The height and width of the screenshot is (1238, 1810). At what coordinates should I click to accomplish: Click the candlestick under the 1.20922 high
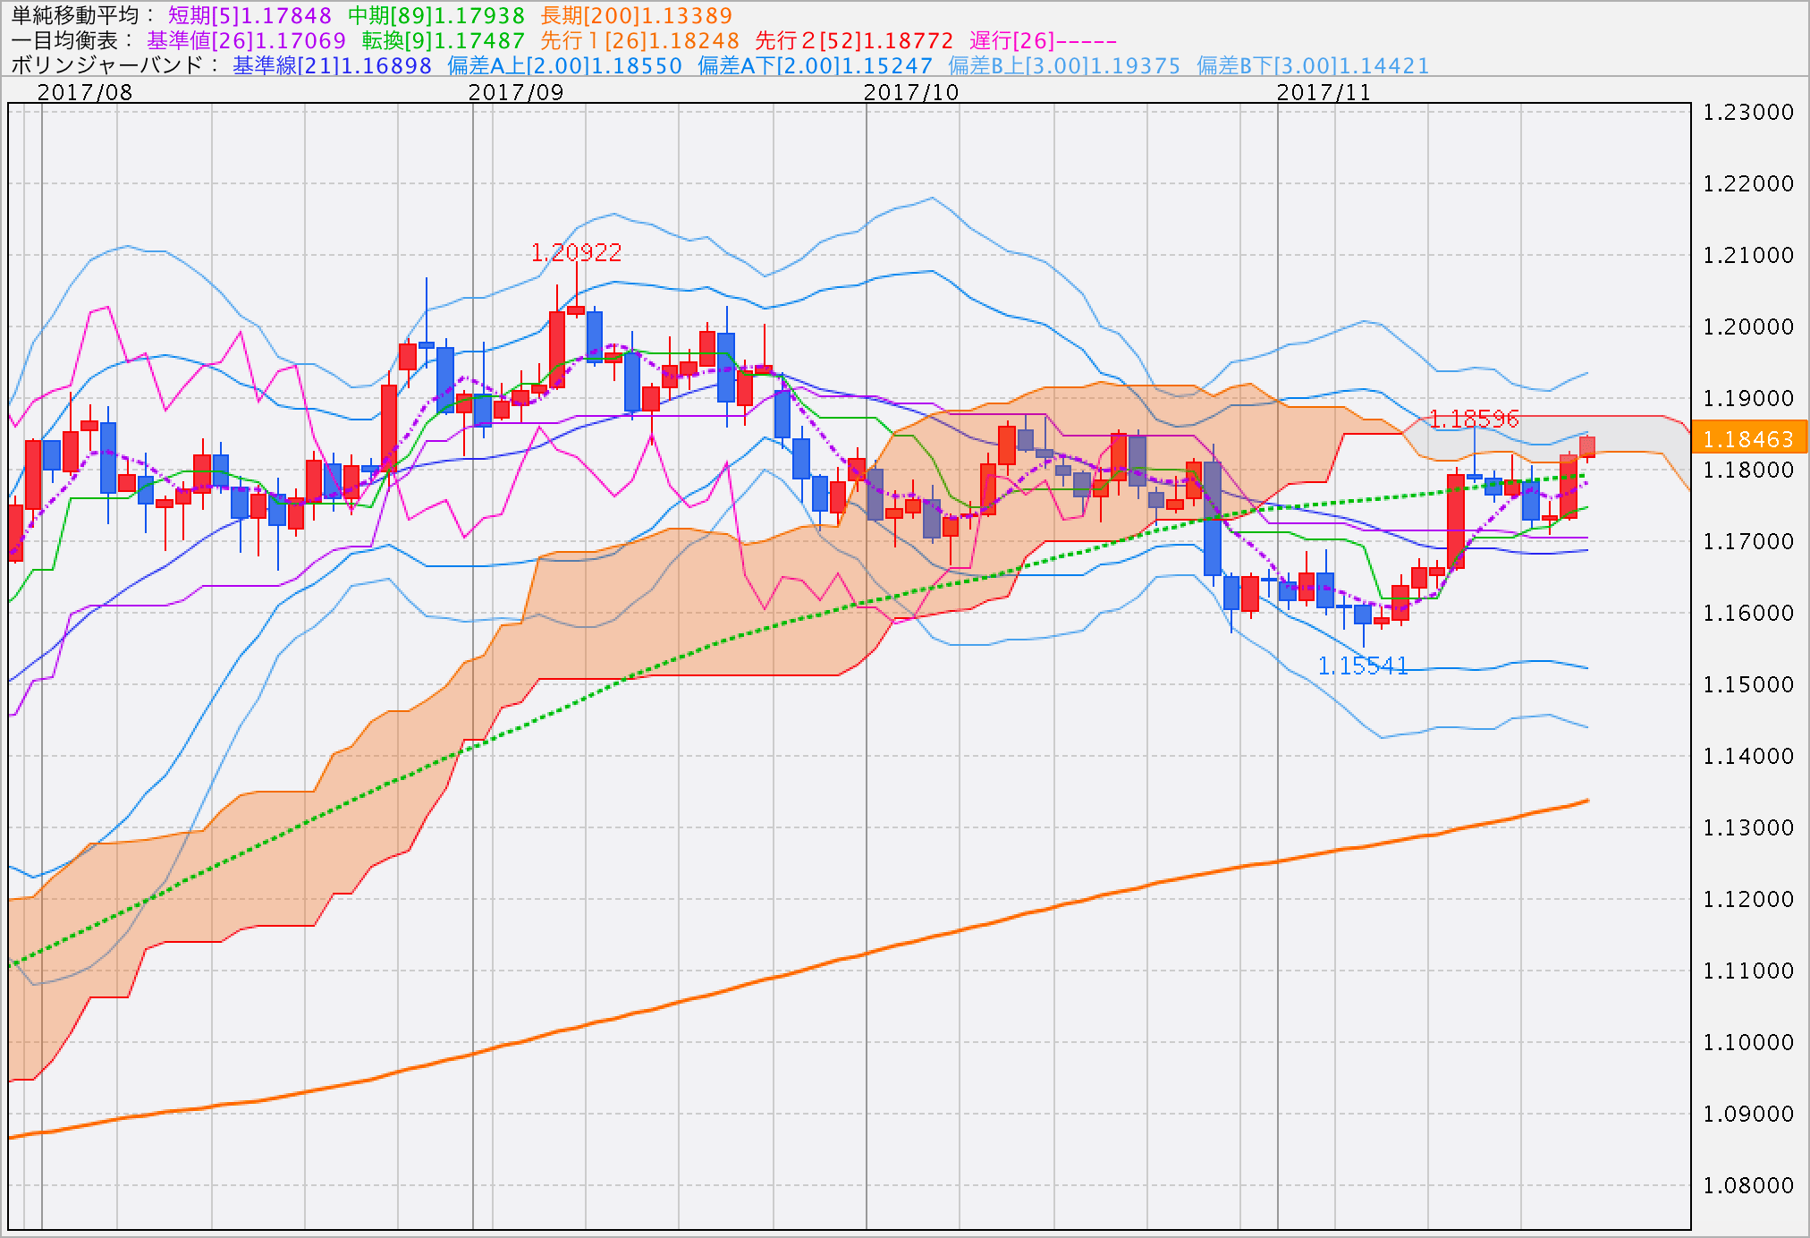[576, 310]
